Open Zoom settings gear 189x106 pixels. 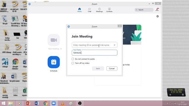pos(157,16)
